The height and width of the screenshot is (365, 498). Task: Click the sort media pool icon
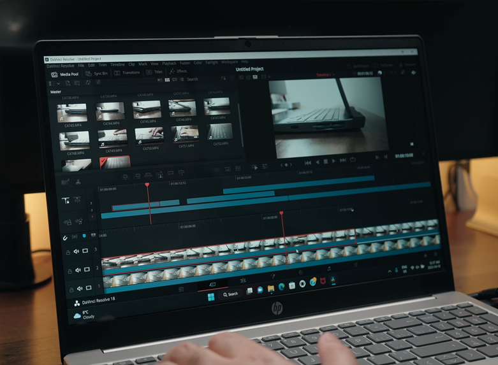223,78
